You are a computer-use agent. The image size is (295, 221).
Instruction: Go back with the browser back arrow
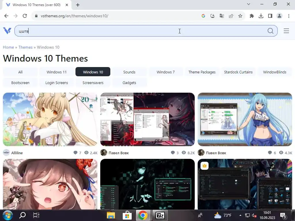click(6, 16)
